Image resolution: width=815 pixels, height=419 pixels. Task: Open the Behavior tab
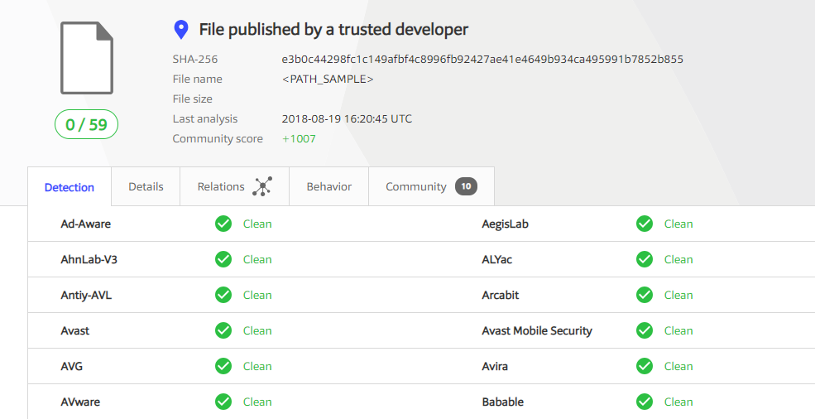tap(329, 186)
